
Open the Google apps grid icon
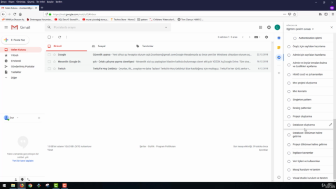point(260,27)
